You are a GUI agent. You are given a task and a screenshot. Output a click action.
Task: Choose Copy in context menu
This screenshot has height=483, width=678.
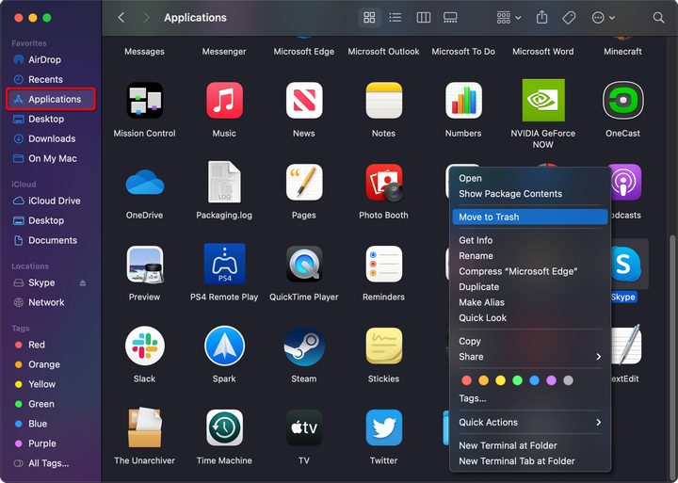(529, 341)
